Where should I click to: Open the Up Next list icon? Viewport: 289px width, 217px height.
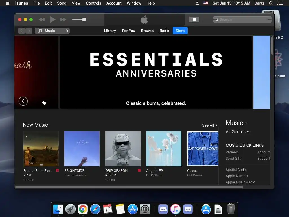(x=194, y=19)
